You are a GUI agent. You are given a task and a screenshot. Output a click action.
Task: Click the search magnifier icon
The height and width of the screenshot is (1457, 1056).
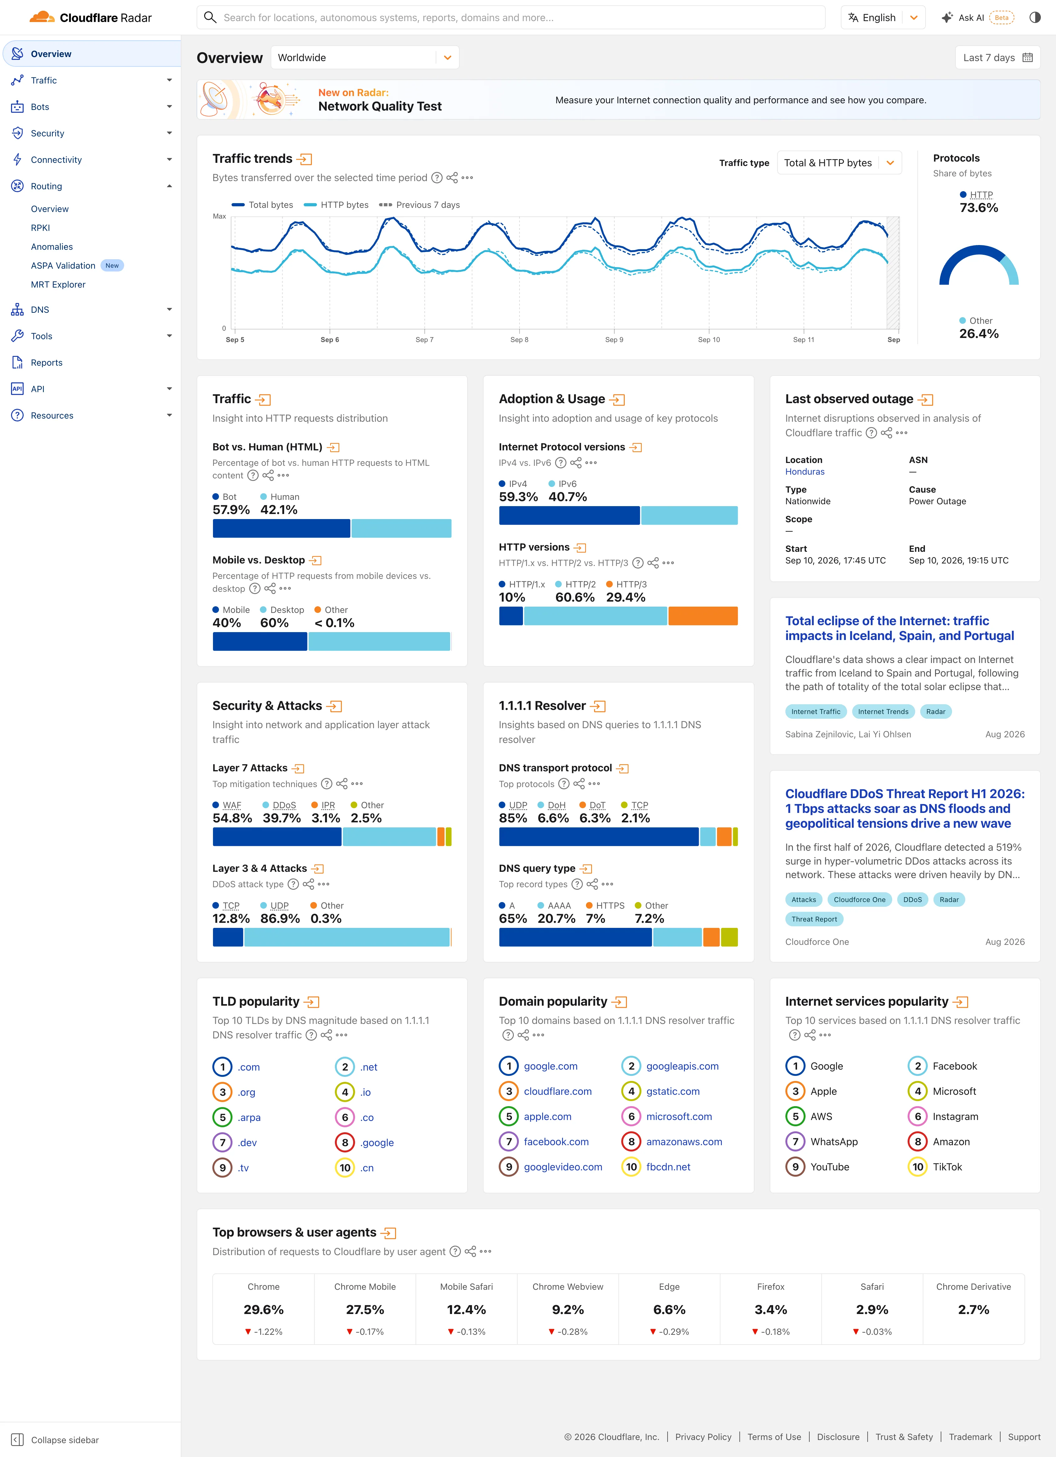210,17
